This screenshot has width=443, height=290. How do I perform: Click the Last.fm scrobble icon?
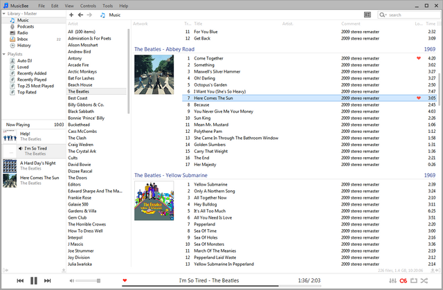404,280
